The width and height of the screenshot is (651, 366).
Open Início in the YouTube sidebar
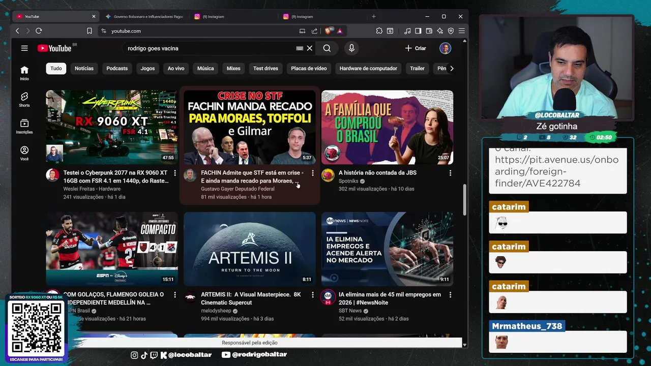pos(24,73)
